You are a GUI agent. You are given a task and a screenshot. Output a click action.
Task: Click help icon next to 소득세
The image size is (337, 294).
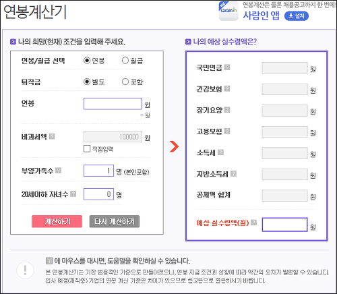point(220,152)
